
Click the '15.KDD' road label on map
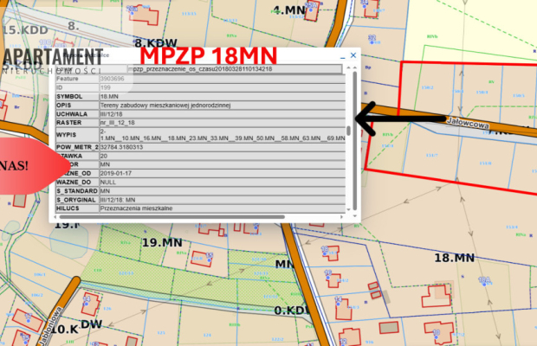click(x=24, y=30)
